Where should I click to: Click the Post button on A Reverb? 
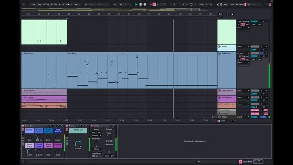266,110
